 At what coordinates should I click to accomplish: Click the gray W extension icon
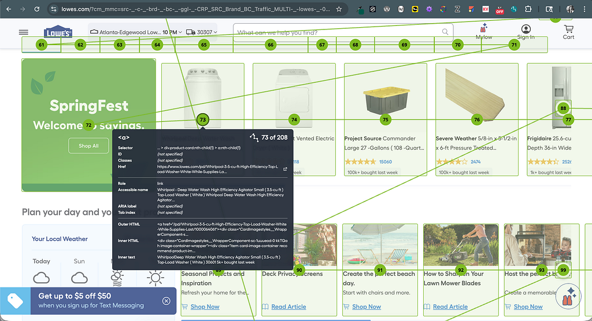pos(387,9)
